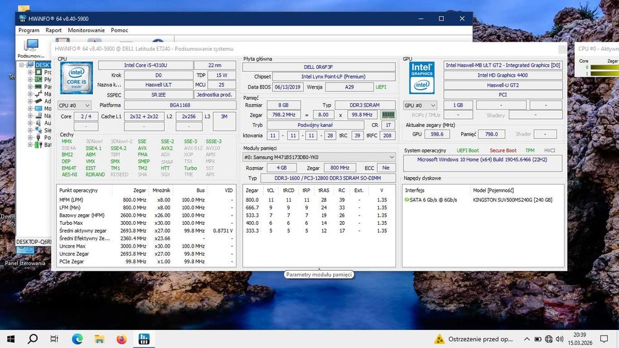Select the bus icon labeled Ma
Viewport: 619px width, 348px height.
click(x=38, y=94)
